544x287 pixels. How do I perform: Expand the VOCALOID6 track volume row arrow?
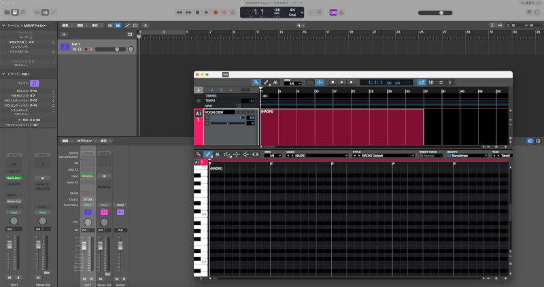207,118
